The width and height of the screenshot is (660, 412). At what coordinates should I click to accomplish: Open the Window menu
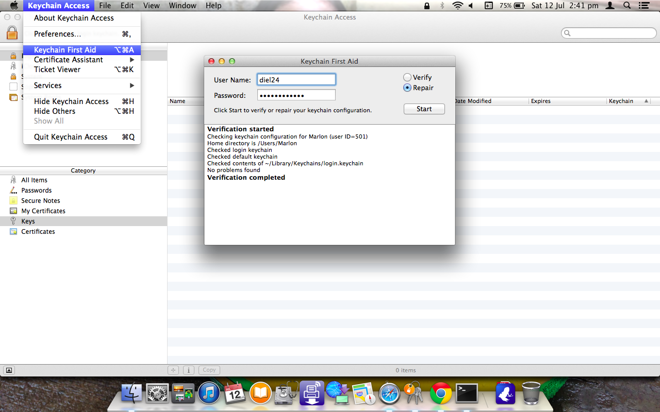click(x=183, y=6)
